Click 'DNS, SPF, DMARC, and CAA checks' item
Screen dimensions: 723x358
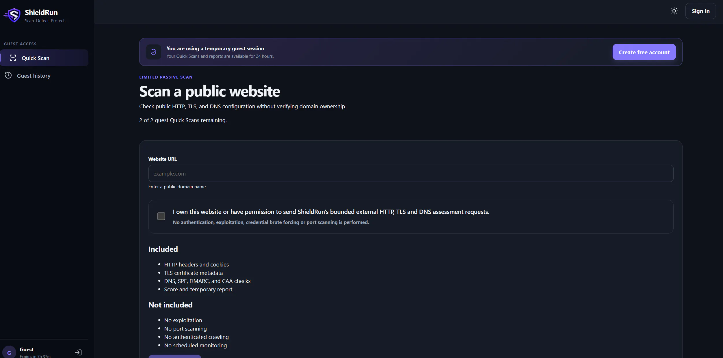pyautogui.click(x=207, y=281)
